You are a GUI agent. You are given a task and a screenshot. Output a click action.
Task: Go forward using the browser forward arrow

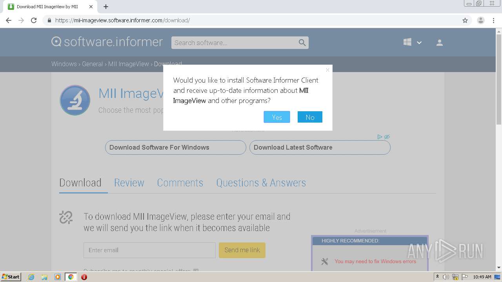coord(21,20)
